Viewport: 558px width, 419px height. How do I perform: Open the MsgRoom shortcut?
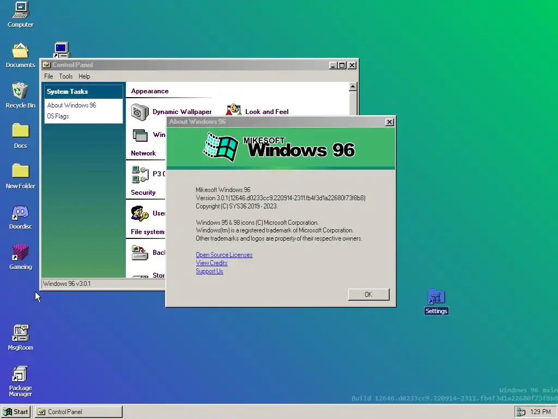pyautogui.click(x=21, y=337)
